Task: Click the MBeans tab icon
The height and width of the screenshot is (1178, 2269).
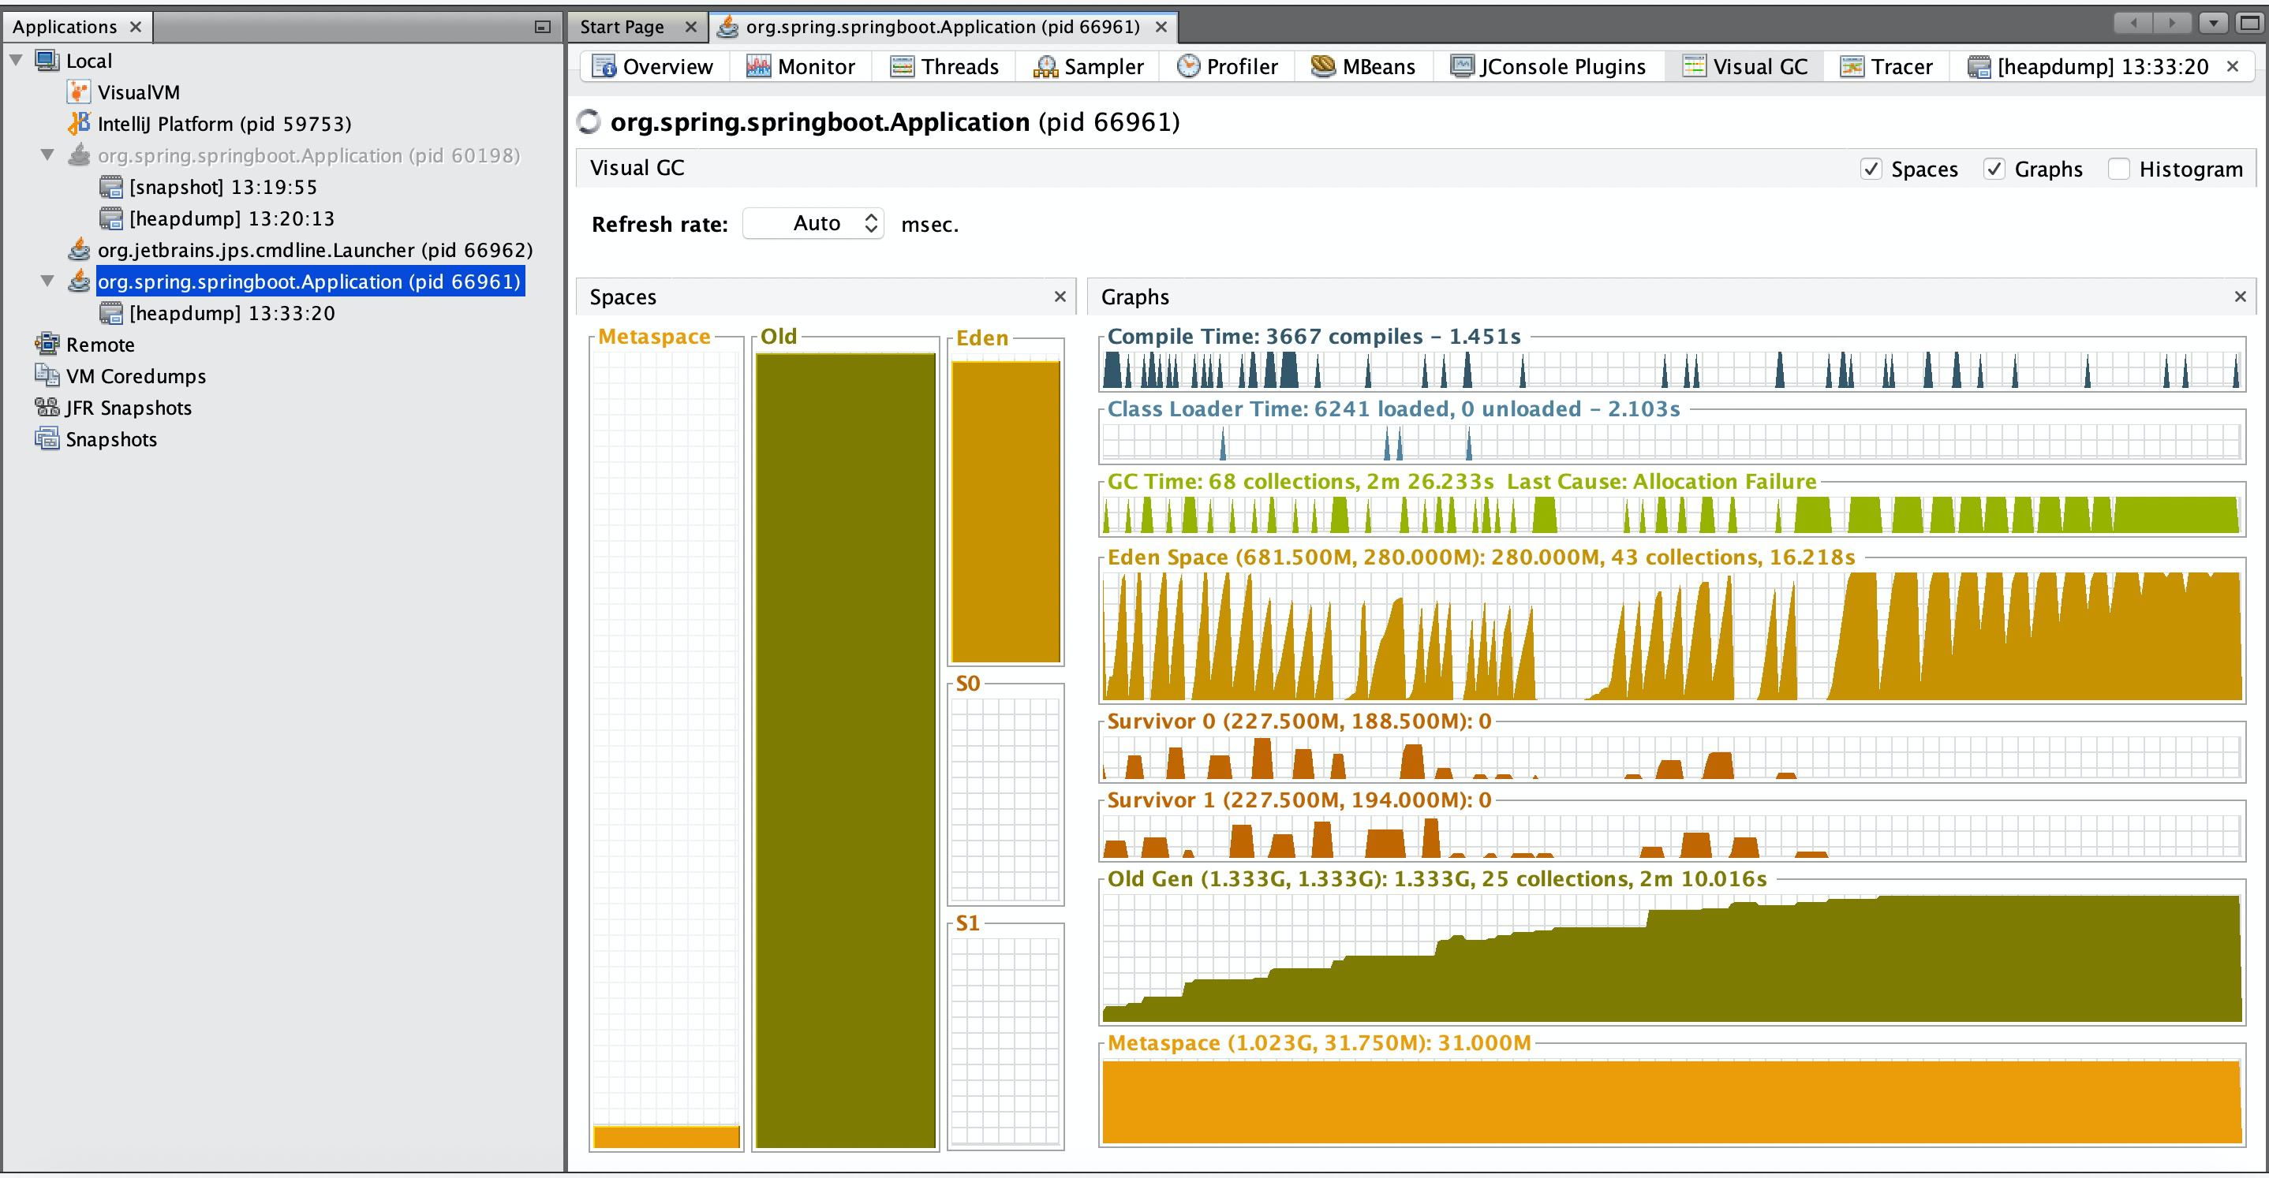Action: pyautogui.click(x=1323, y=67)
